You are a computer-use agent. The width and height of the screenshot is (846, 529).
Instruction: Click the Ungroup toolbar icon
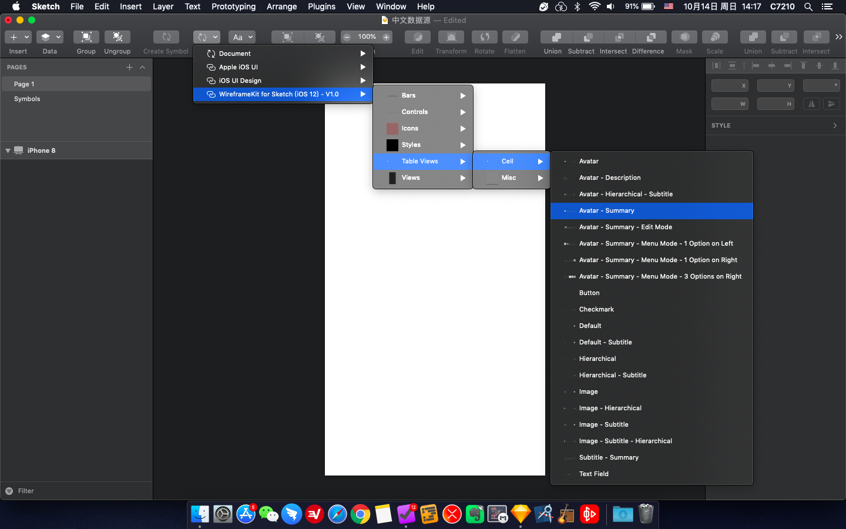(117, 37)
